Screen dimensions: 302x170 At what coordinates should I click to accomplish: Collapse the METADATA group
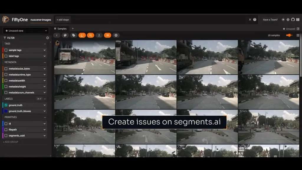pos(45,63)
